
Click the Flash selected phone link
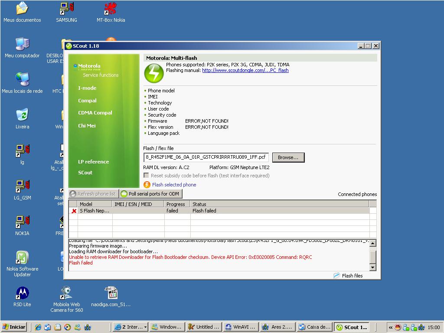(x=174, y=185)
